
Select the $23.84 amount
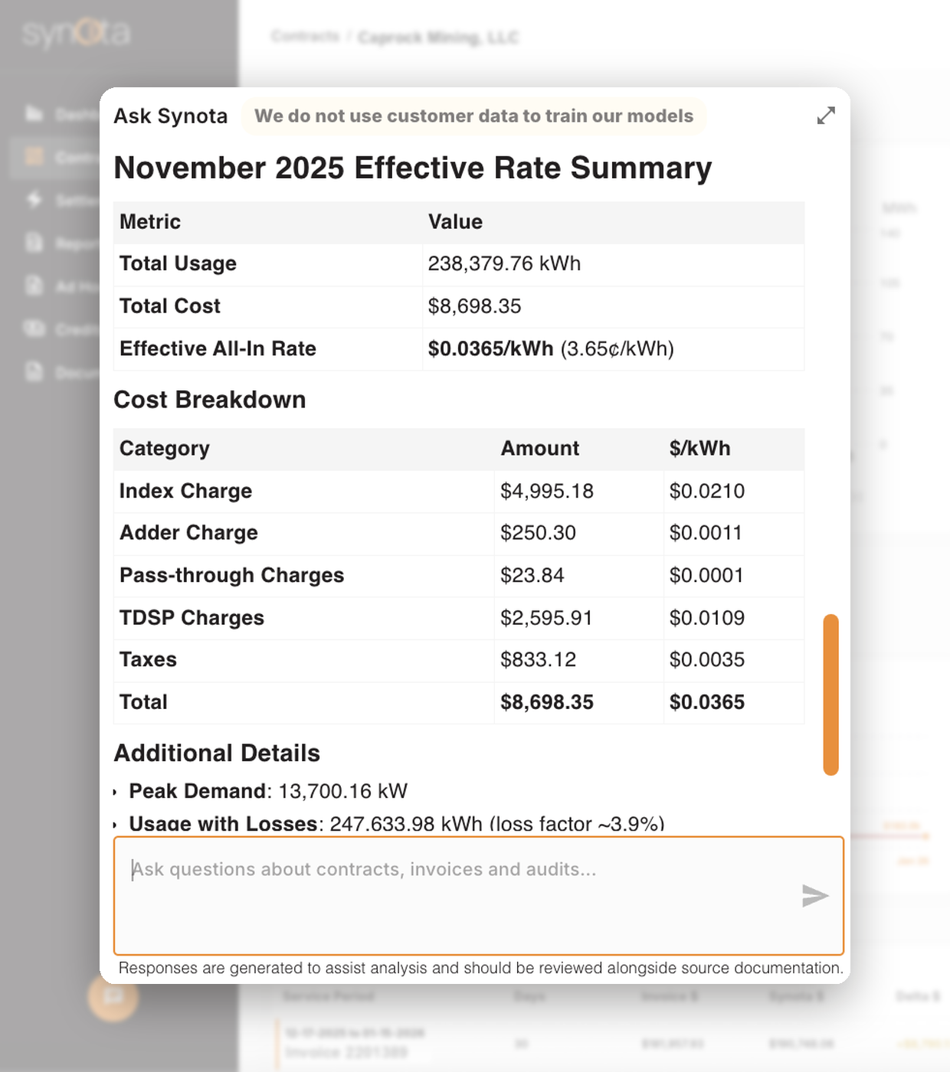click(532, 576)
